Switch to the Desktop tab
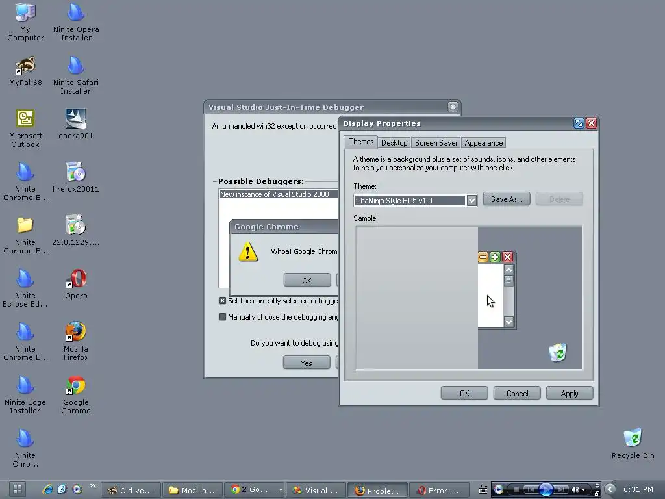 click(394, 143)
